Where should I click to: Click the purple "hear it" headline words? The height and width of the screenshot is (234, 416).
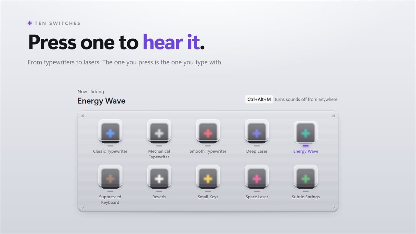pos(171,42)
